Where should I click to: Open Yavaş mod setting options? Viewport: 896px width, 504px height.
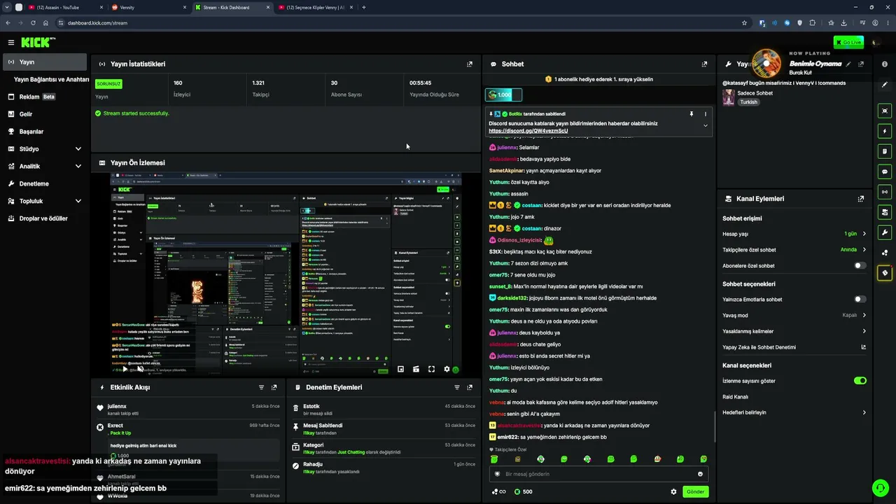[864, 315]
